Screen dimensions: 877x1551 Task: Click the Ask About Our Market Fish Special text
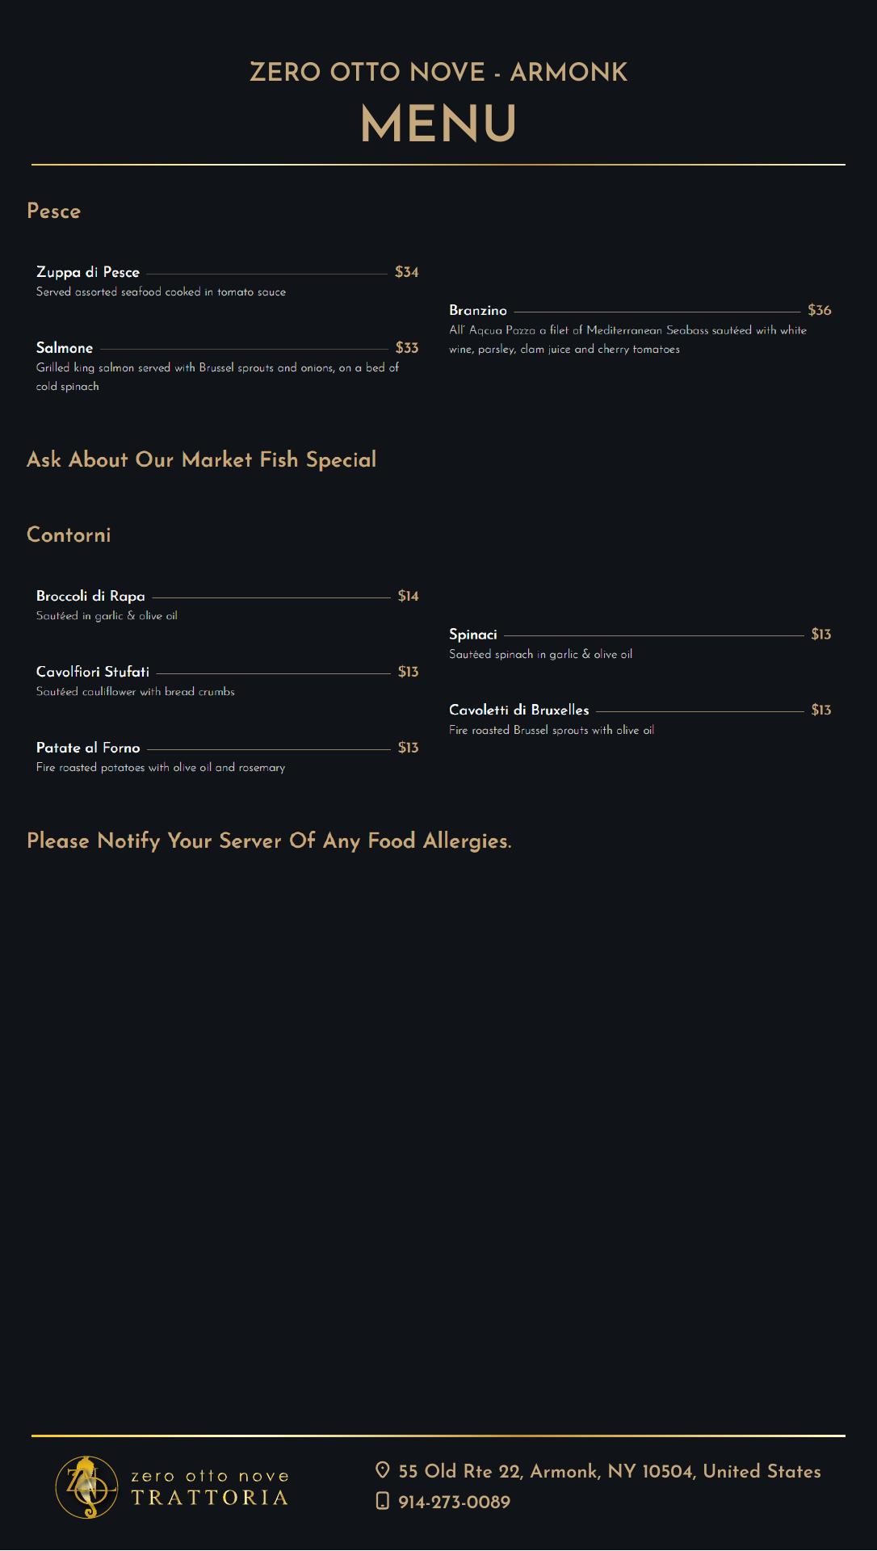[202, 459]
